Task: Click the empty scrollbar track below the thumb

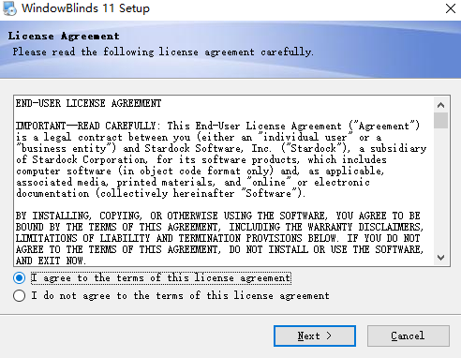Action: pyautogui.click(x=440, y=189)
